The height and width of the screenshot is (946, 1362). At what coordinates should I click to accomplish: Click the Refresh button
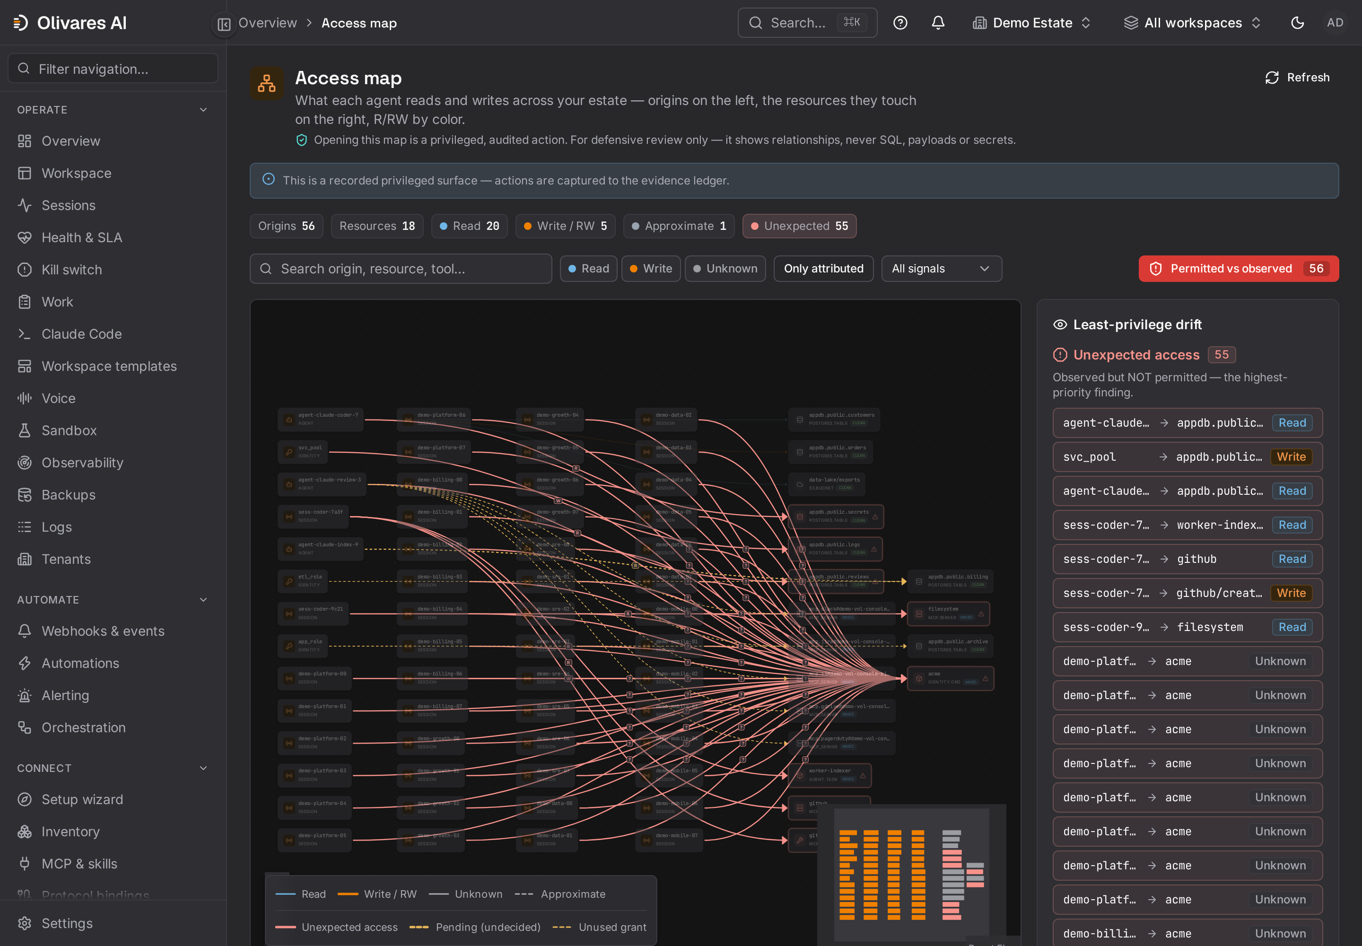1297,78
